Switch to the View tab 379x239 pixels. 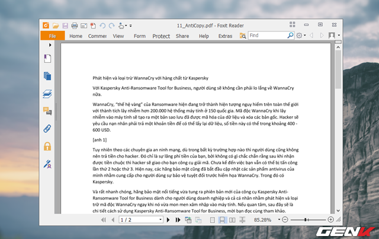pyautogui.click(x=118, y=36)
